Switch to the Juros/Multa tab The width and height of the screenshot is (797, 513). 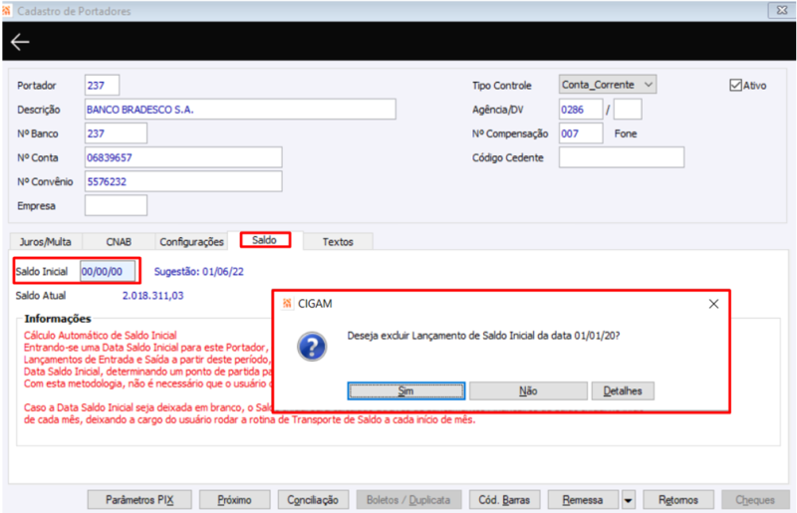(x=45, y=241)
